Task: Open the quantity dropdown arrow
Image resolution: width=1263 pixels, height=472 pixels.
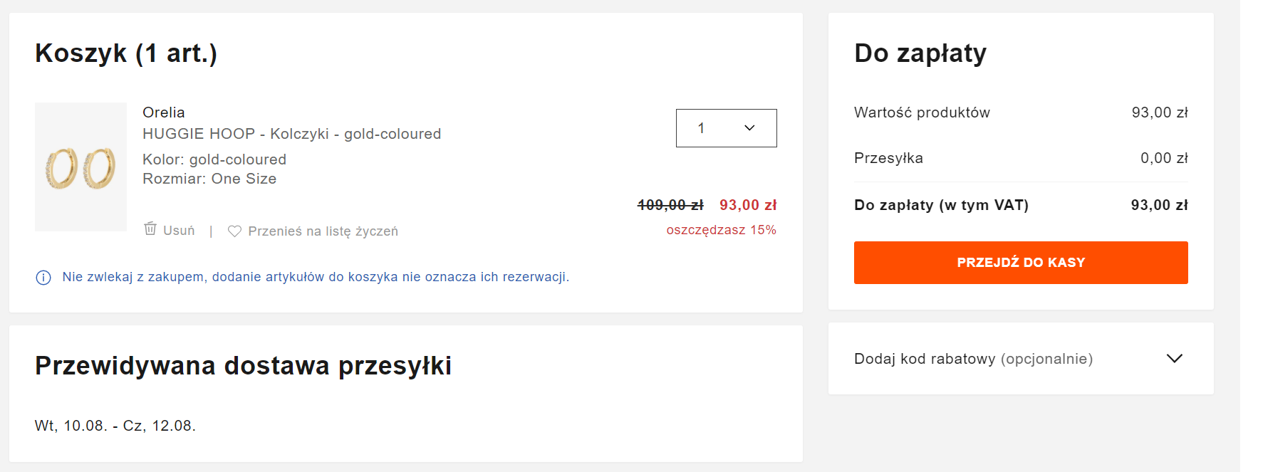Action: (749, 128)
